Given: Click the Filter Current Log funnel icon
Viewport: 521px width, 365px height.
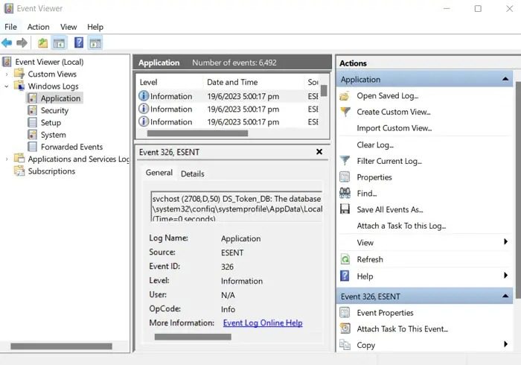Looking at the screenshot, I should click(x=345, y=161).
